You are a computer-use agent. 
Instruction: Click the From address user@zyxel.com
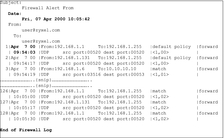tap(41, 30)
